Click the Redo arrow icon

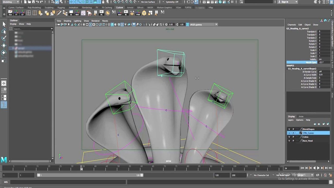click(41, 2)
